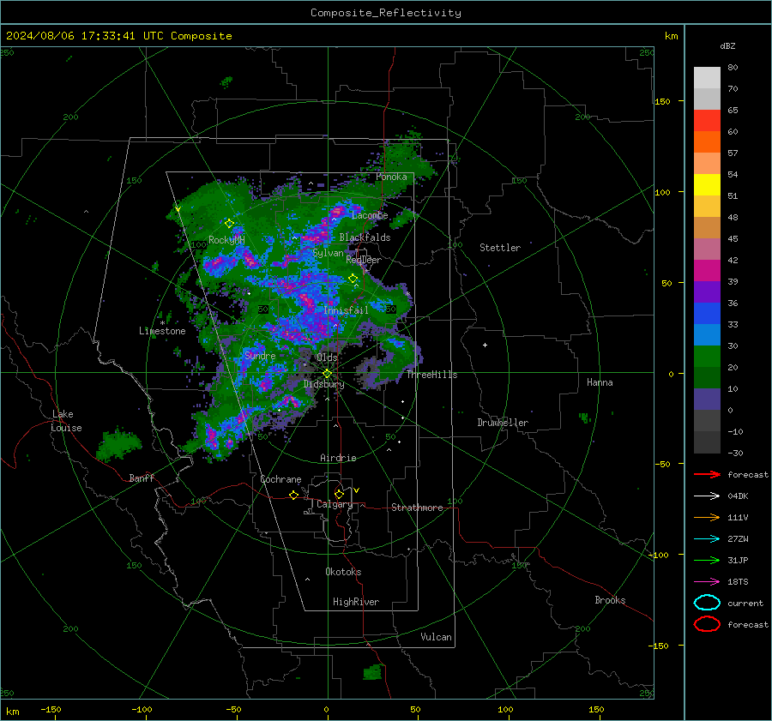Pick the violet purple swatch in dBZ scale
This screenshot has width=772, height=721.
point(707,291)
